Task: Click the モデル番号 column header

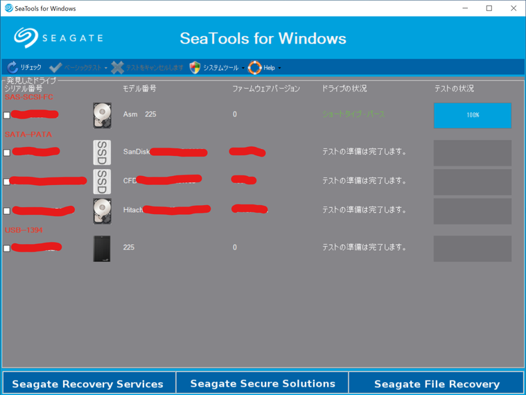Action: point(139,89)
